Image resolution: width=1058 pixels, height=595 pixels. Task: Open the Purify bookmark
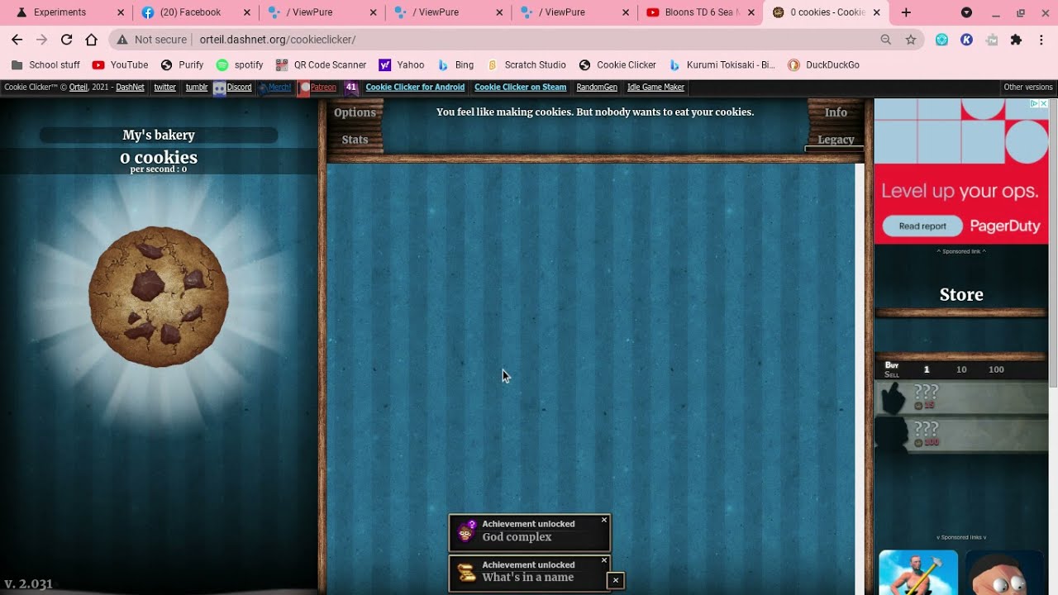coord(182,64)
